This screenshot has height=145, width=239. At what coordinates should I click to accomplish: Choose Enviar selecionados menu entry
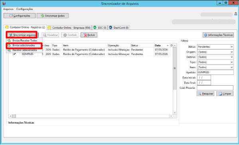coord(24,45)
